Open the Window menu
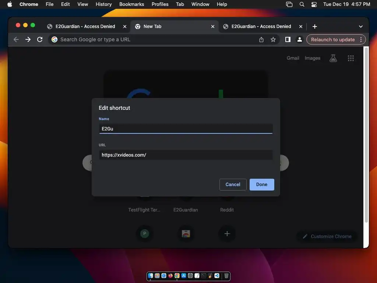Viewport: 377px width, 283px height. pos(200,4)
